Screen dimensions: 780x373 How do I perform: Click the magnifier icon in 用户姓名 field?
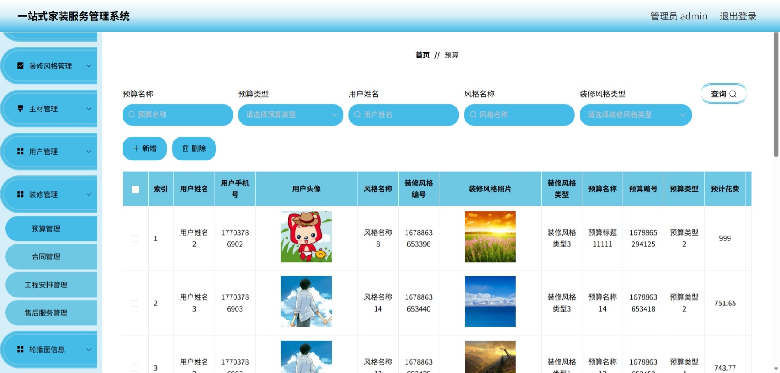[357, 114]
